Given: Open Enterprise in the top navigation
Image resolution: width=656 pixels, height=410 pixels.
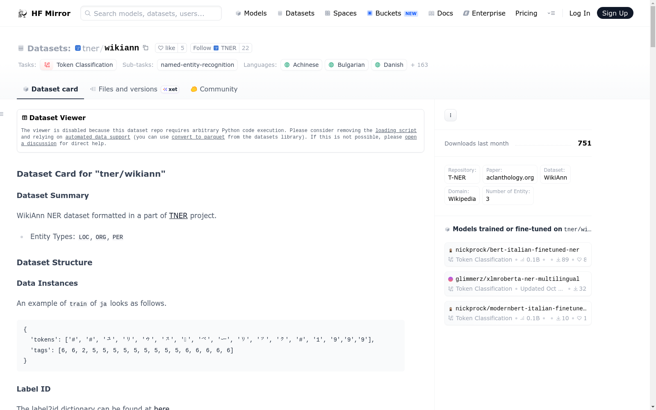Looking at the screenshot, I should pyautogui.click(x=484, y=14).
